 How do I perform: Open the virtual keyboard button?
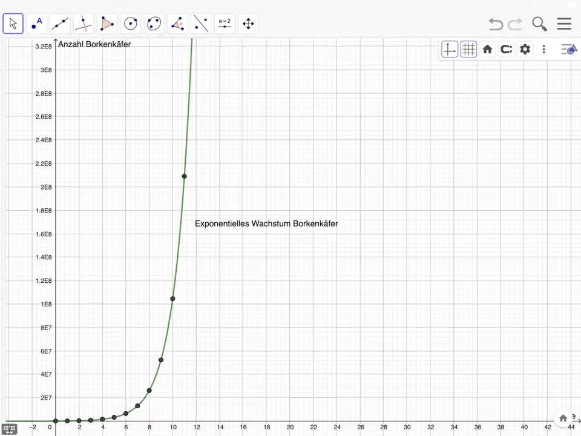[9, 429]
